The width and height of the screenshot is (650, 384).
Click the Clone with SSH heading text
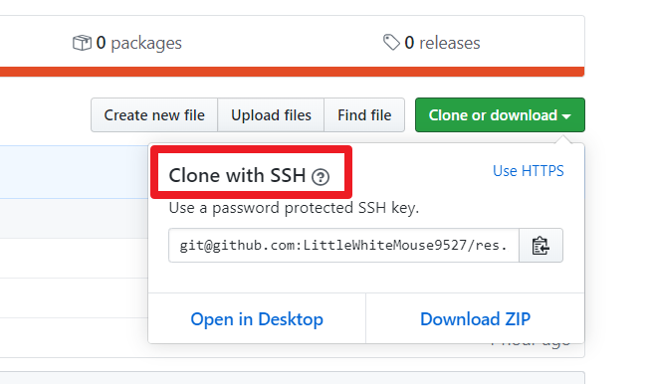point(237,175)
